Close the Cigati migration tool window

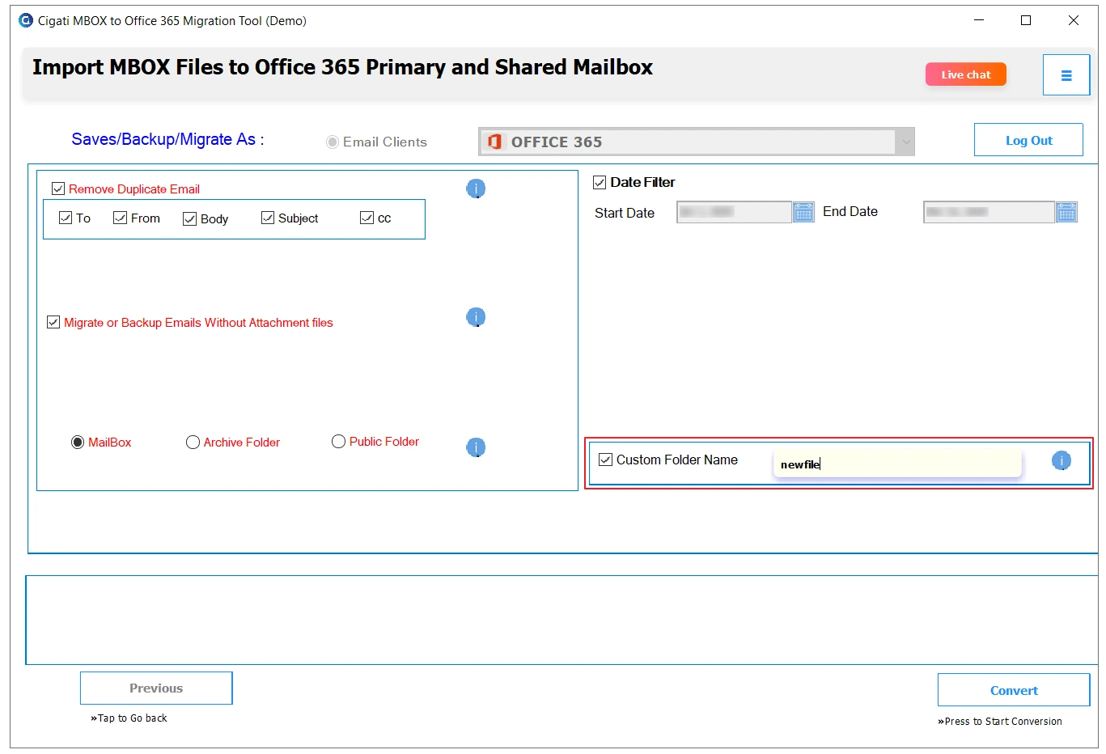tap(1074, 20)
